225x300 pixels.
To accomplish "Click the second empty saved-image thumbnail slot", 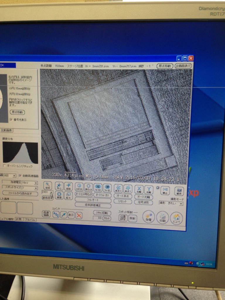I will (25, 208).
